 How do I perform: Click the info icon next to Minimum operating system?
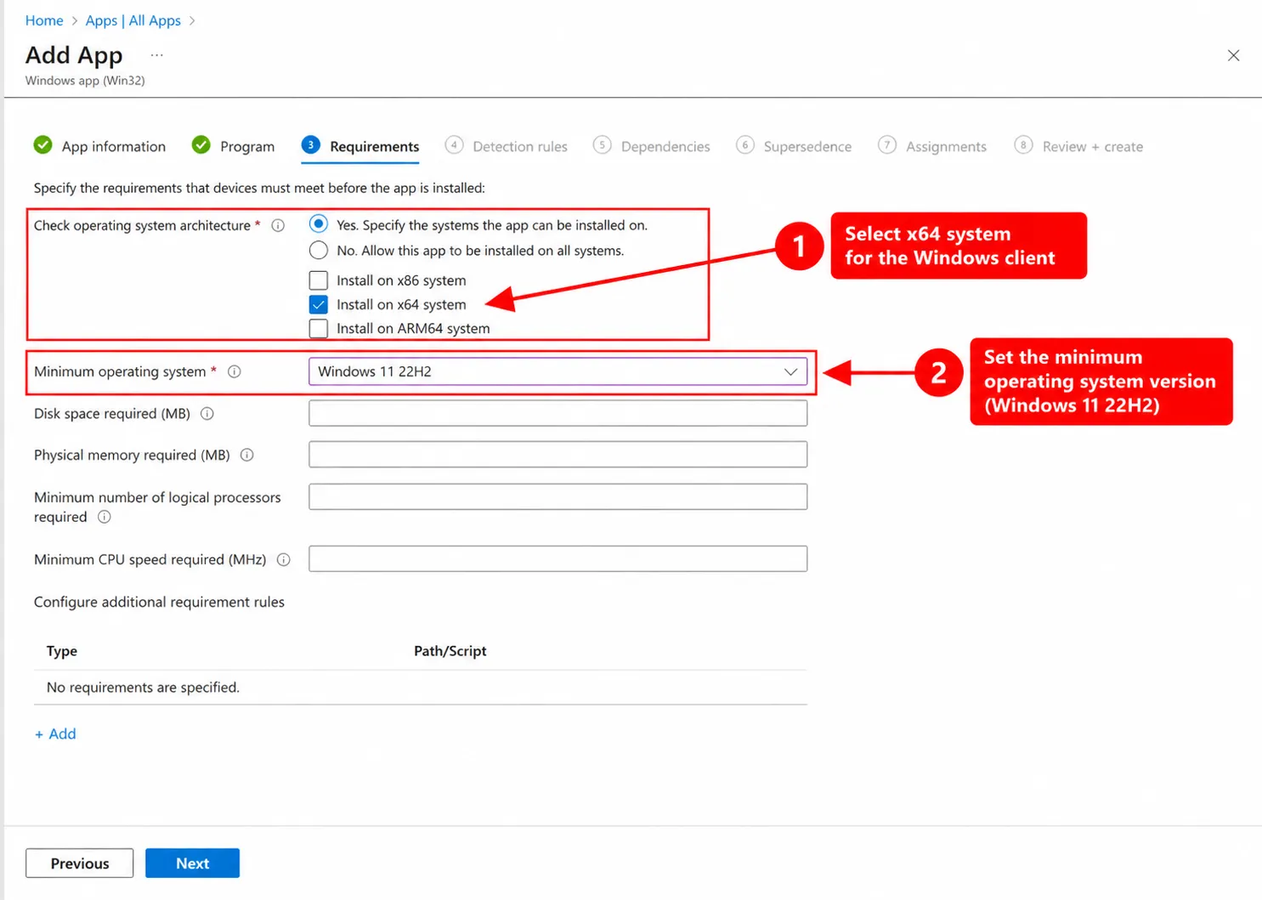235,371
